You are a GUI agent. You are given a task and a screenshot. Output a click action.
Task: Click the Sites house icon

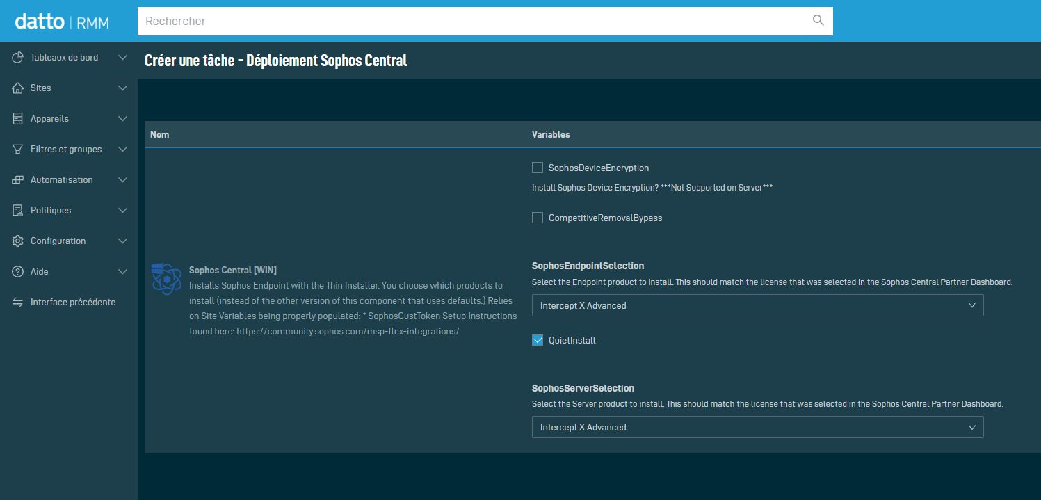[18, 88]
